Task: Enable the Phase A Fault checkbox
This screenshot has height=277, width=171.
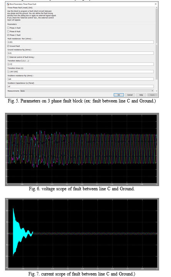Action: pos(8,28)
